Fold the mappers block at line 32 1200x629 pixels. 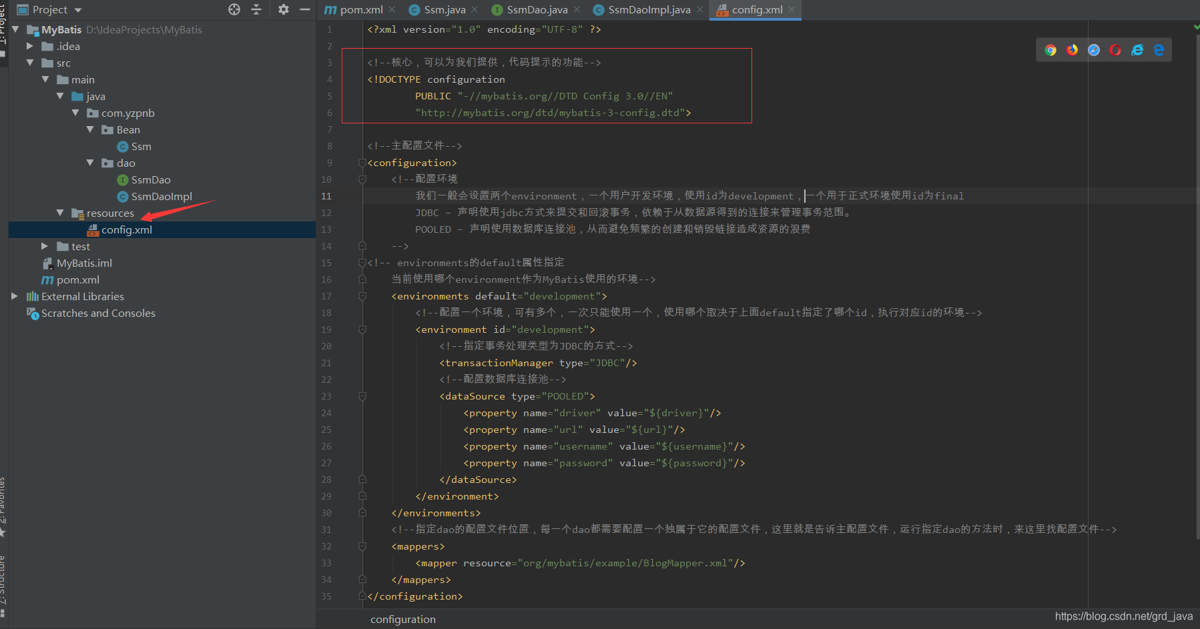362,546
